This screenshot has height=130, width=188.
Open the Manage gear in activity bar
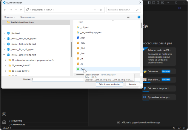click(4, 122)
